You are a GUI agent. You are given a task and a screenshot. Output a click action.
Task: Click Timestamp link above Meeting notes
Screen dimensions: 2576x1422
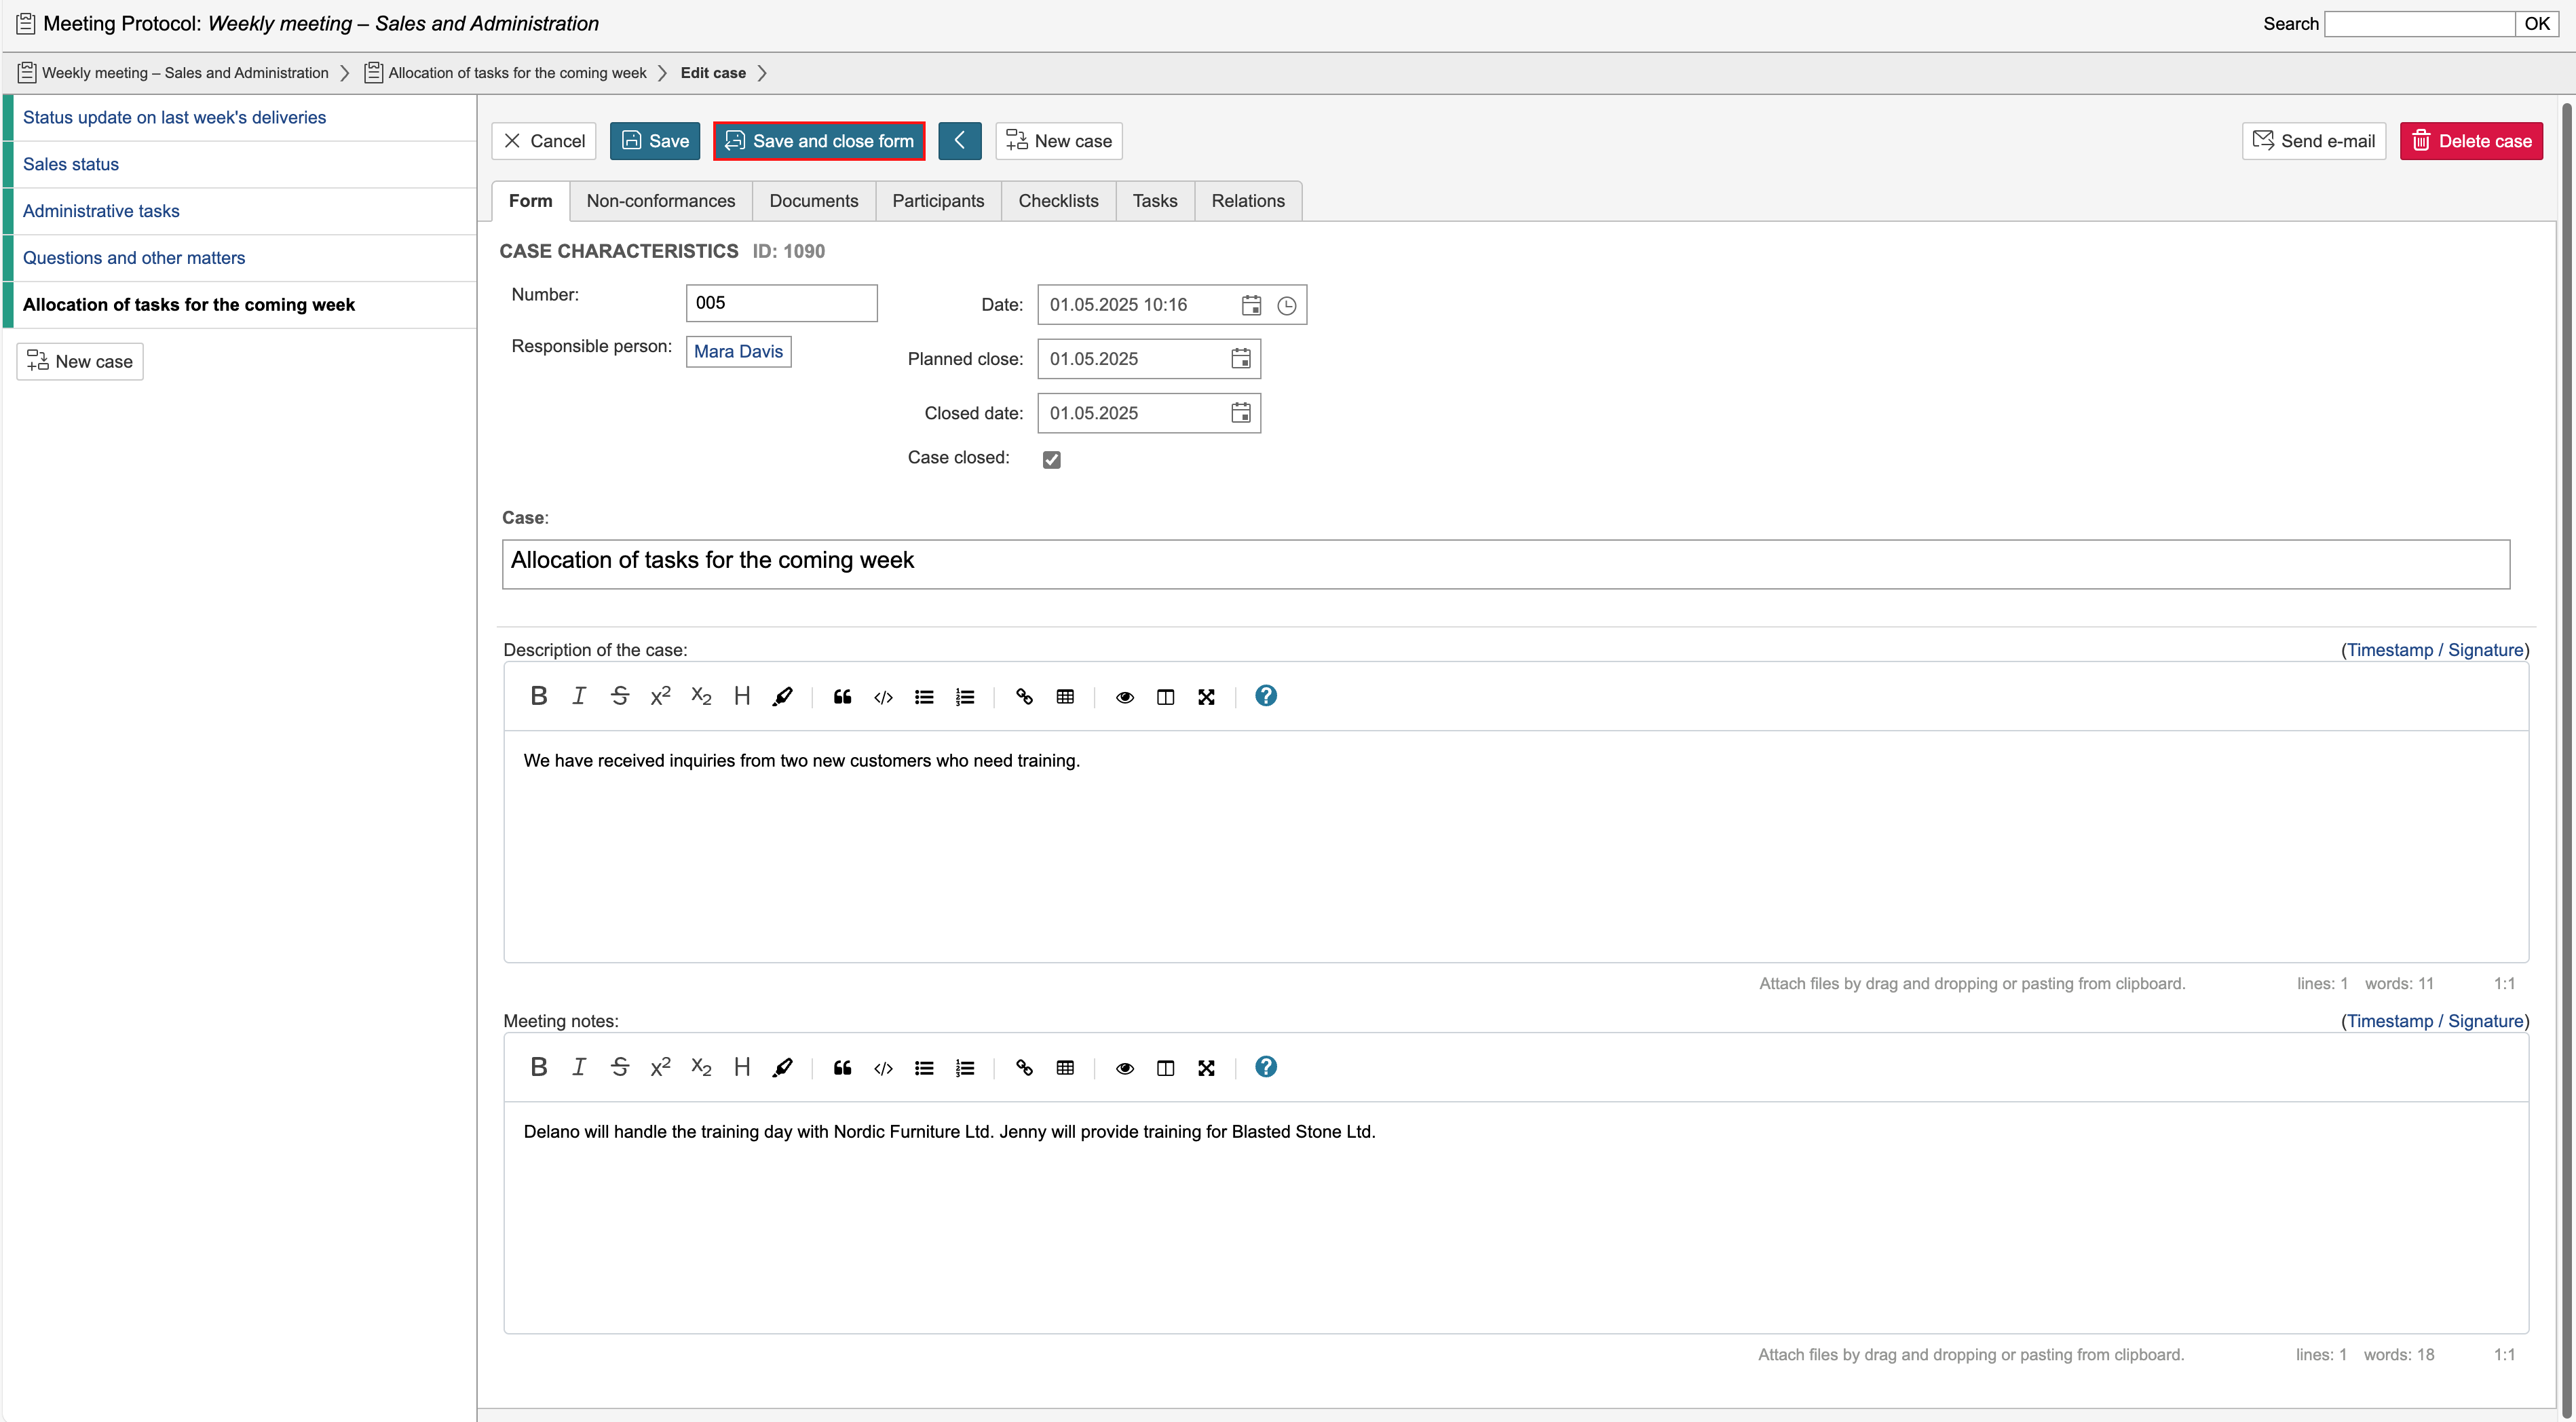(x=2389, y=1021)
